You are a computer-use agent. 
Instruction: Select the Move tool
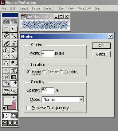(14, 29)
